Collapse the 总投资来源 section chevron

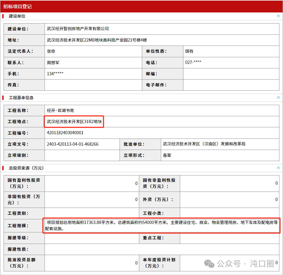(278, 168)
